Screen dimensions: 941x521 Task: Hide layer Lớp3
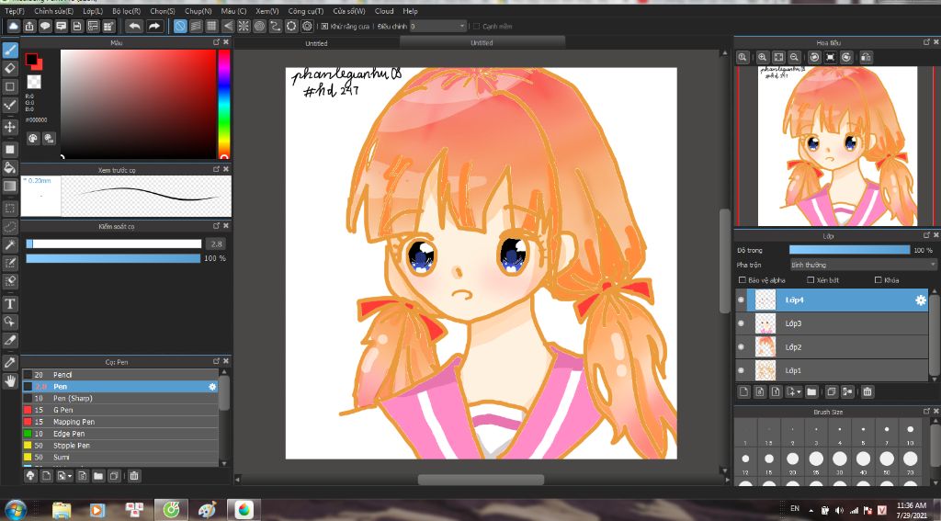[742, 323]
